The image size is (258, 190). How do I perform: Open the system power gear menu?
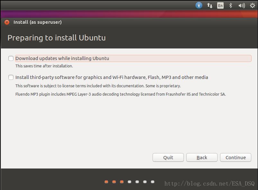point(253,5)
